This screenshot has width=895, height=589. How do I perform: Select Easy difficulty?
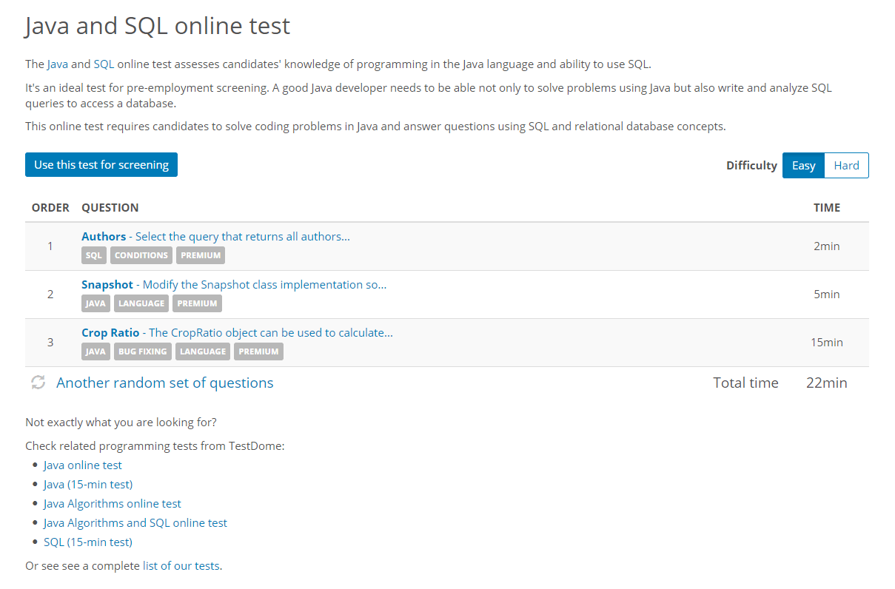coord(803,166)
